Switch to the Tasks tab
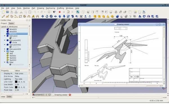 [x=11, y=23]
